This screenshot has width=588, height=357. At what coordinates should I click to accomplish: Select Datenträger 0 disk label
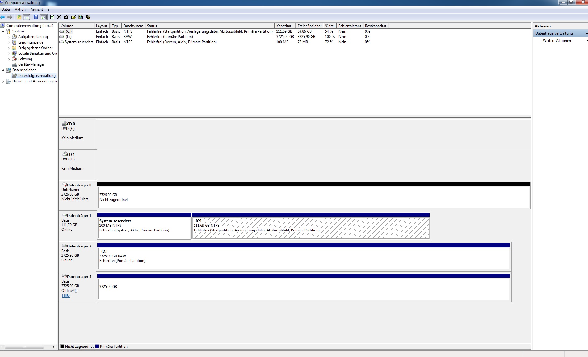click(x=78, y=195)
